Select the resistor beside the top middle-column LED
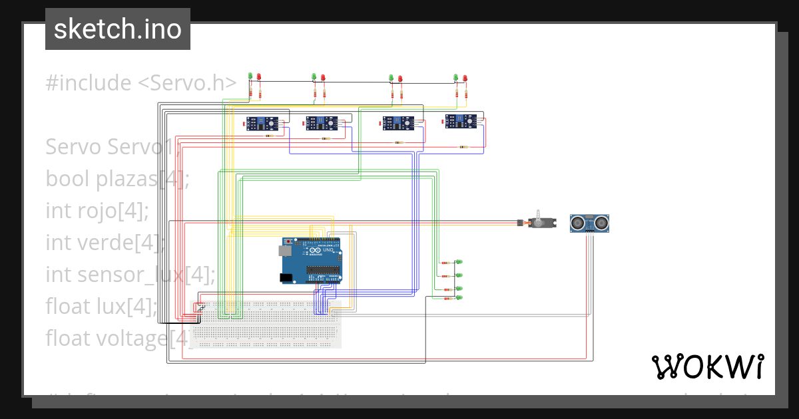Viewport: 799px width, 419px height. click(445, 263)
